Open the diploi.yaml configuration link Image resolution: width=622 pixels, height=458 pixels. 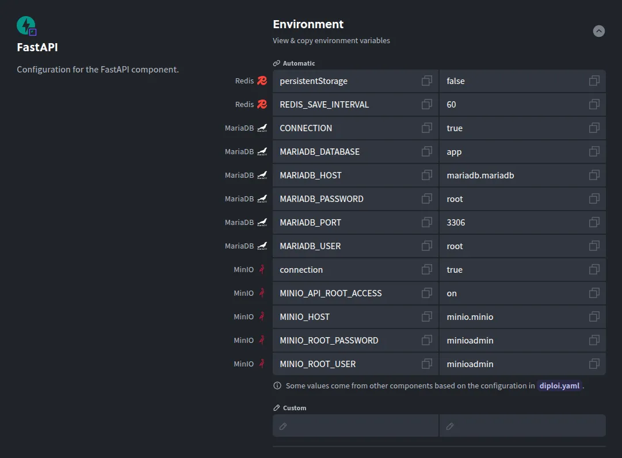[x=559, y=386]
